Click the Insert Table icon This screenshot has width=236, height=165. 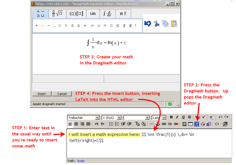[x=190, y=124]
